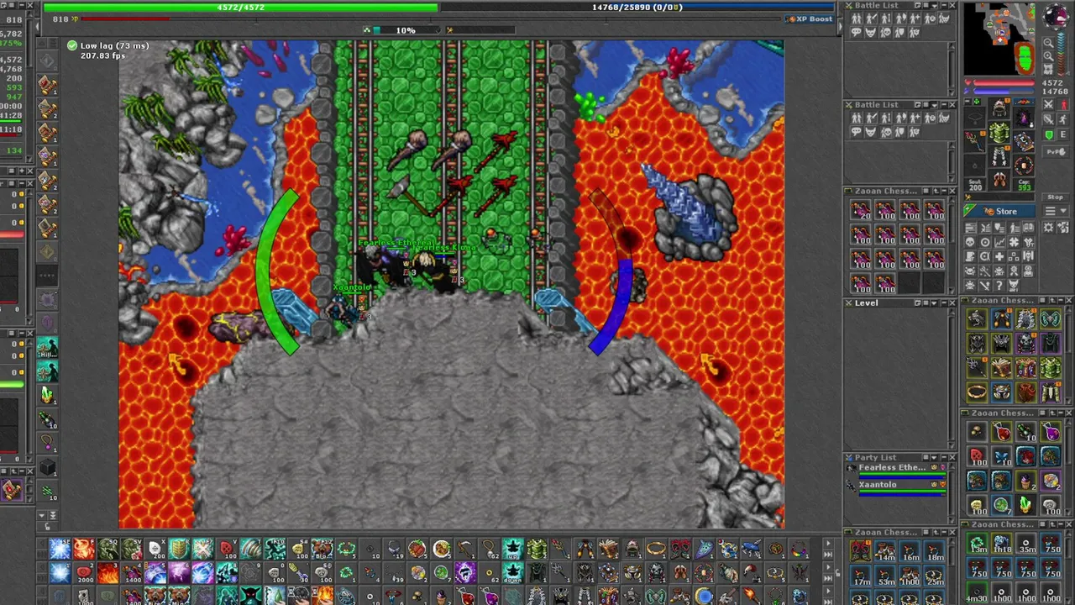Click the helmet equipment slot
This screenshot has height=605, width=1075.
(999, 108)
